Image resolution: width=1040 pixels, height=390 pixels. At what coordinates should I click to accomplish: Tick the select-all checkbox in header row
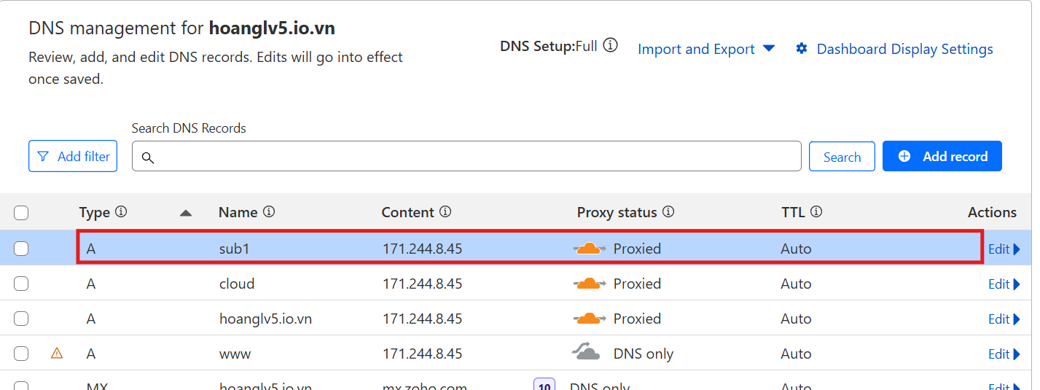(x=21, y=213)
